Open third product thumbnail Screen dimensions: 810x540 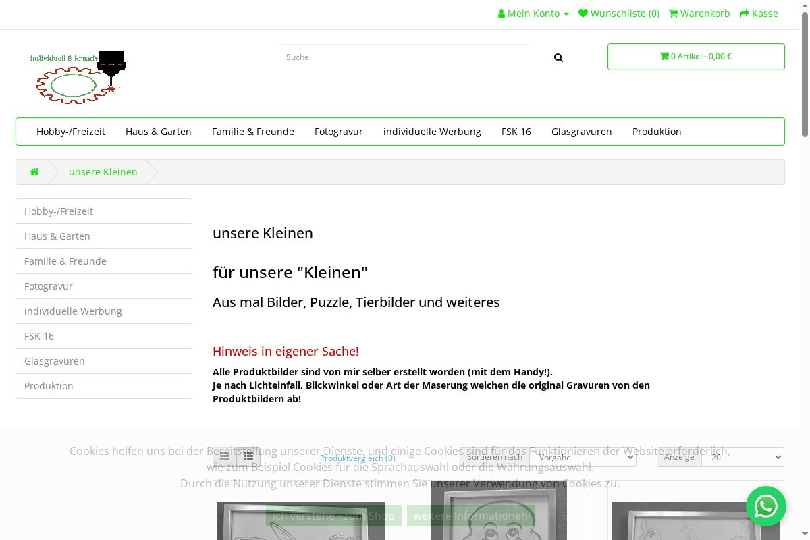(696, 520)
